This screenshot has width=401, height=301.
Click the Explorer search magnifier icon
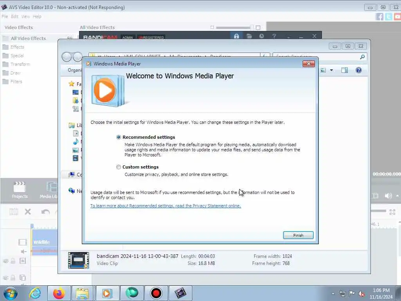(362, 57)
